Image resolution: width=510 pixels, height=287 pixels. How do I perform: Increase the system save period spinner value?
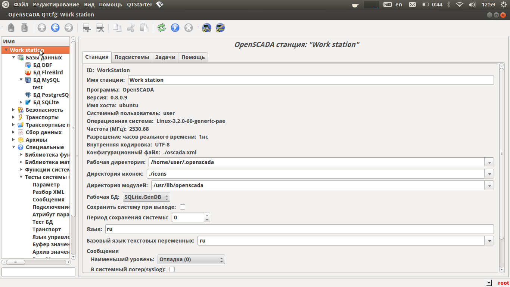pos(207,215)
